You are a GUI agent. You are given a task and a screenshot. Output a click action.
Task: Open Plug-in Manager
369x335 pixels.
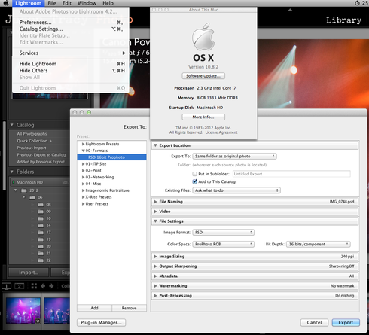coord(101,322)
